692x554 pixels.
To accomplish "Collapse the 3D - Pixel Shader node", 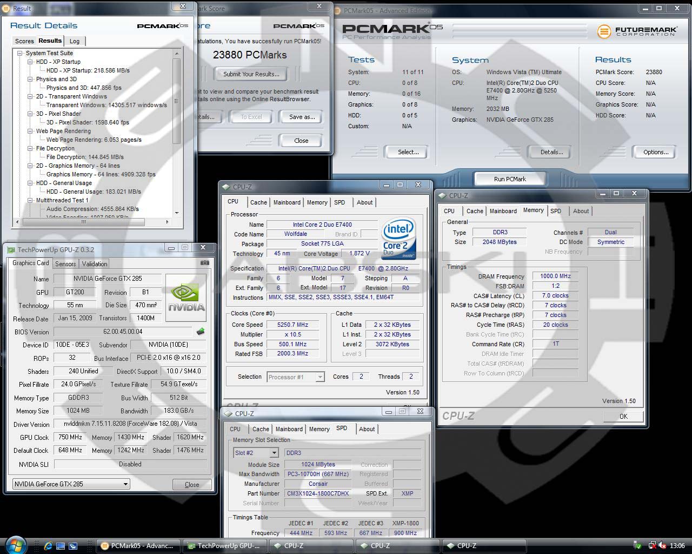I will (x=30, y=114).
